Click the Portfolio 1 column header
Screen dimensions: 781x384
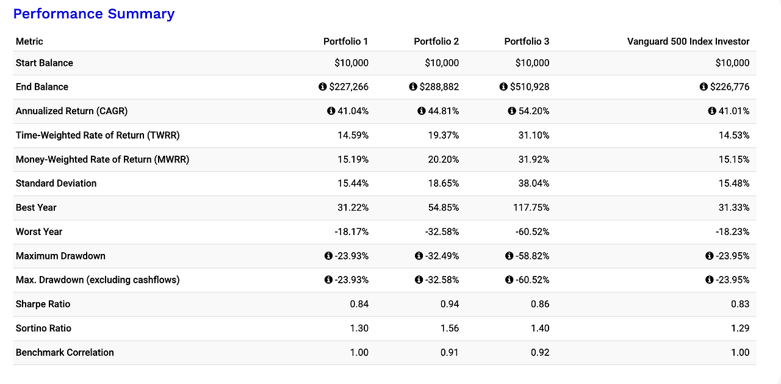click(345, 42)
